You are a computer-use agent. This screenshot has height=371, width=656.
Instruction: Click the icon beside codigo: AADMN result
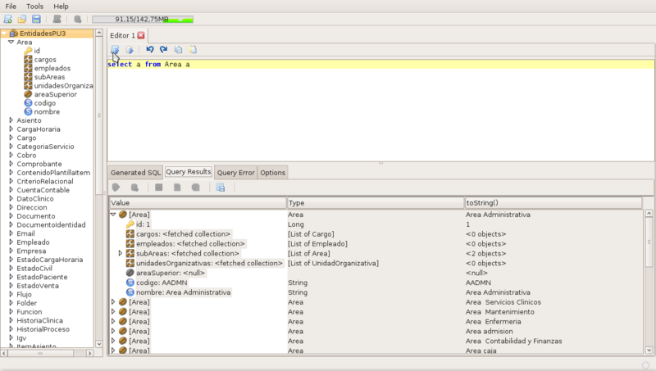[130, 283]
